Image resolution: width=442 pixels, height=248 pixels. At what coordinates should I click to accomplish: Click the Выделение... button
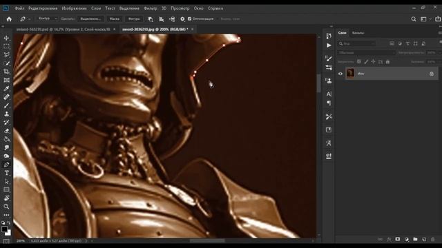(90, 19)
